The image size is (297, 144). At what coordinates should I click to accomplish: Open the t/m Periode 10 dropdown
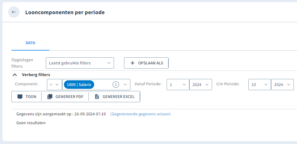[x=260, y=85]
